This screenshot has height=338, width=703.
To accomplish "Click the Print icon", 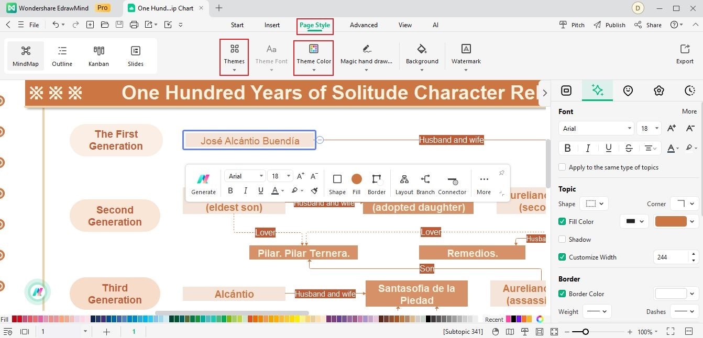I will [x=134, y=25].
